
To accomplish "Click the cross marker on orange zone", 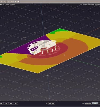I will (65, 55).
